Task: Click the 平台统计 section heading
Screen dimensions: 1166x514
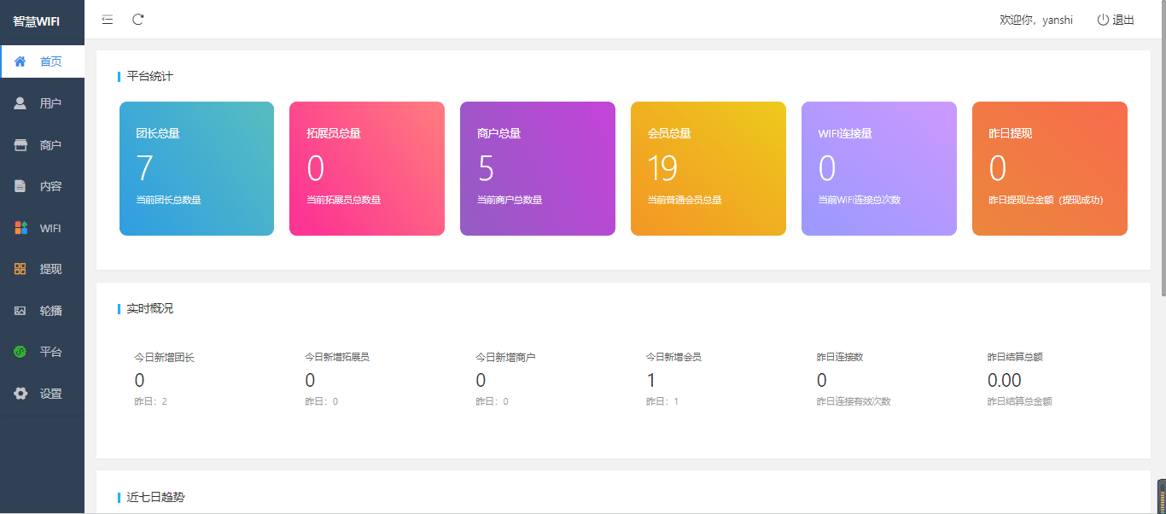Action: pyautogui.click(x=150, y=76)
